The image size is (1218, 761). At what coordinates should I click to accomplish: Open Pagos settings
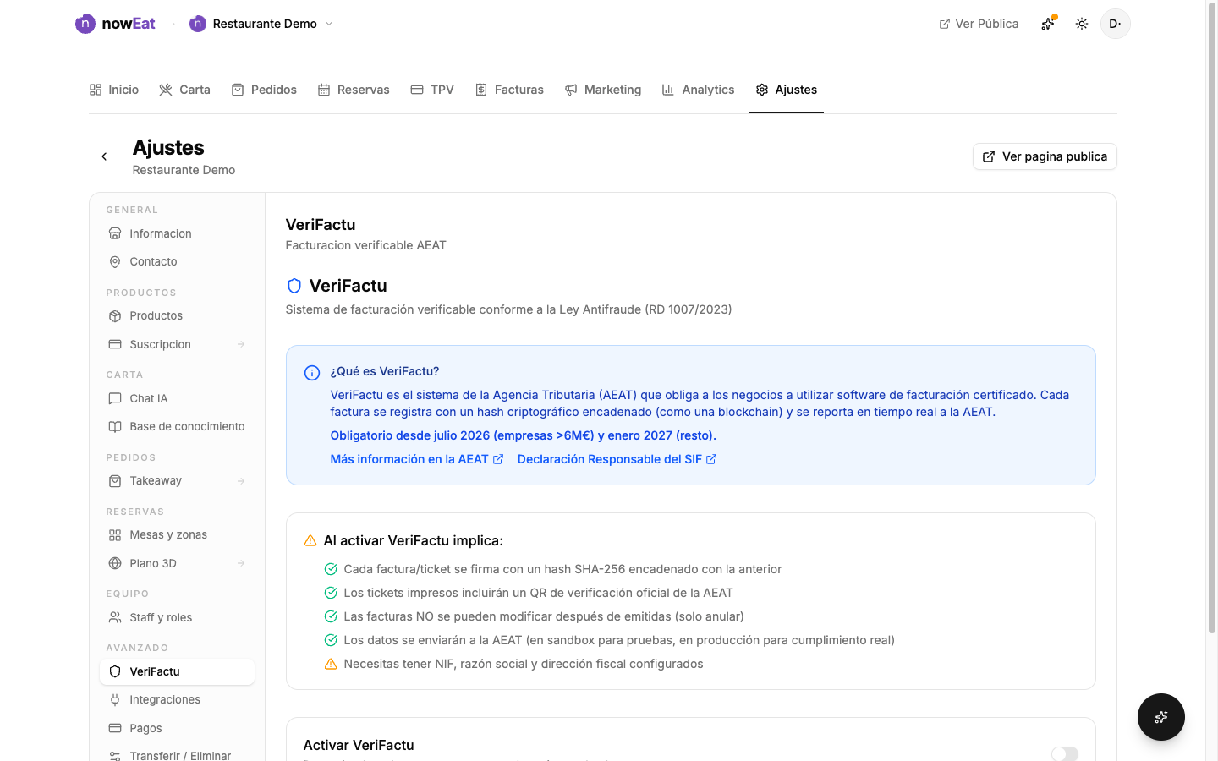177,728
